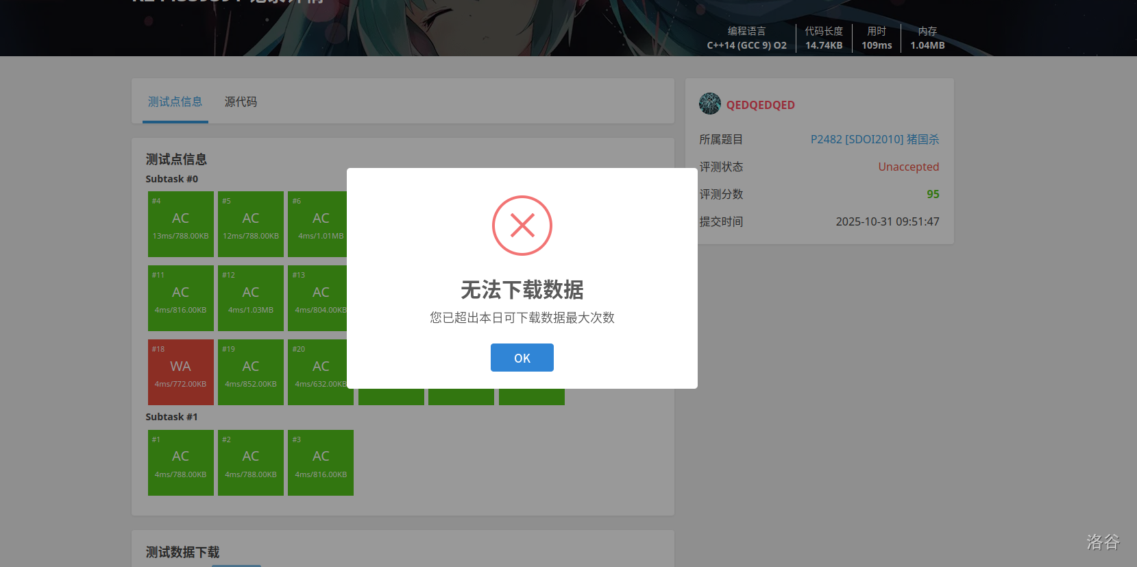Viewport: 1137px width, 567px height.
Task: Select Subtask #1 test point #3
Action: [x=321, y=463]
